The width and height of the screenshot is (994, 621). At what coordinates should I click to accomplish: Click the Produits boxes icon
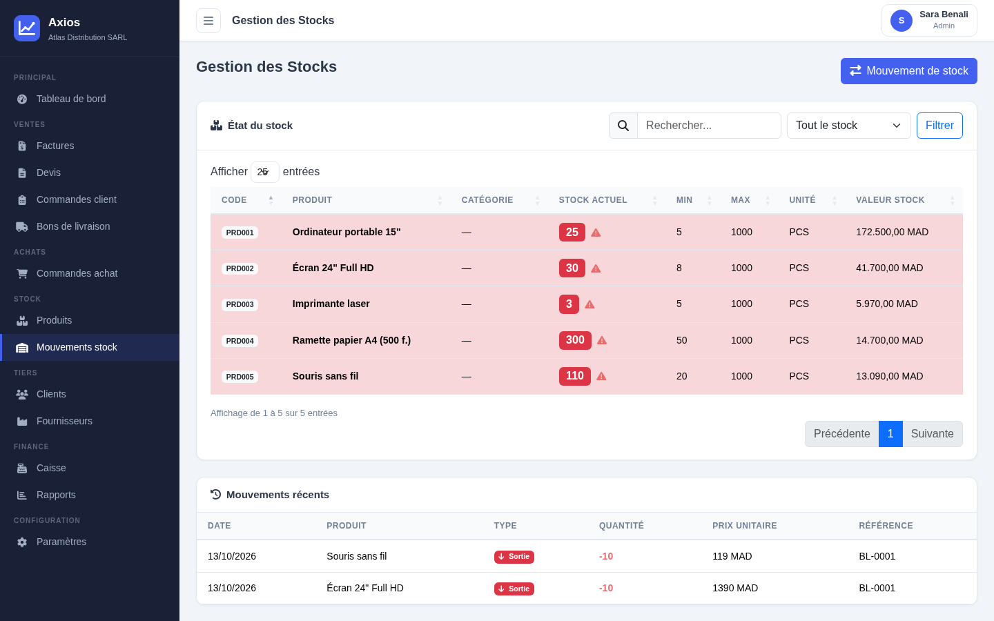(22, 320)
